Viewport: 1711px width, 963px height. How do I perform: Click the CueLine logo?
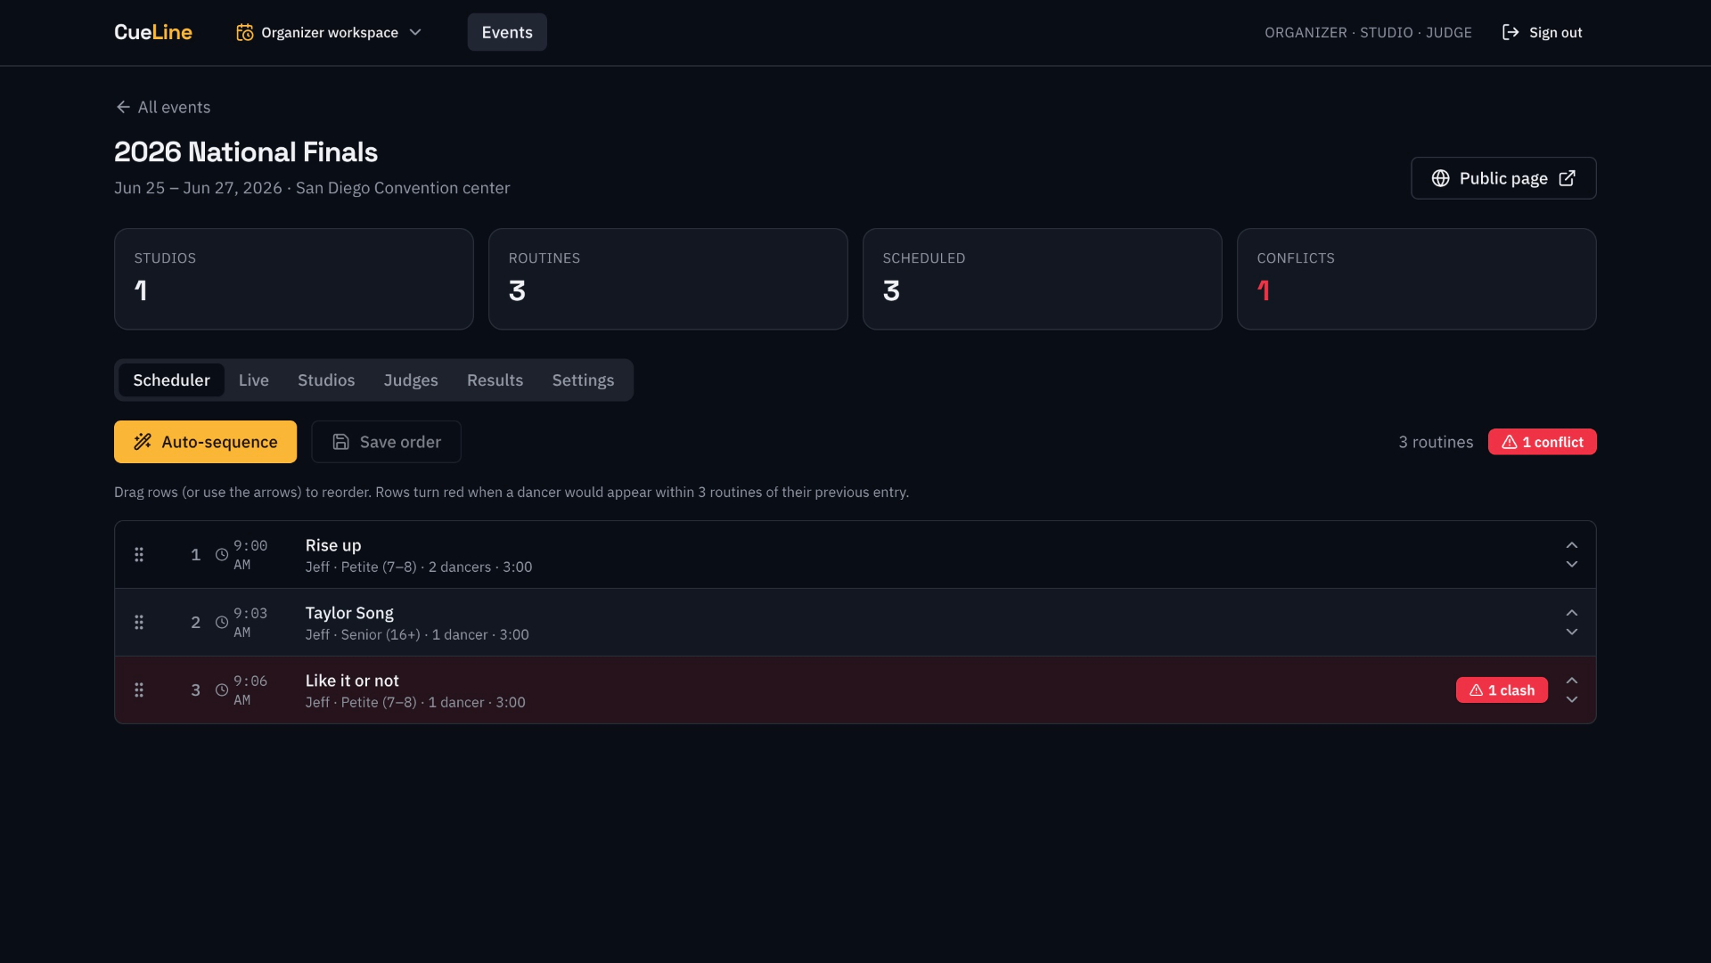(153, 32)
